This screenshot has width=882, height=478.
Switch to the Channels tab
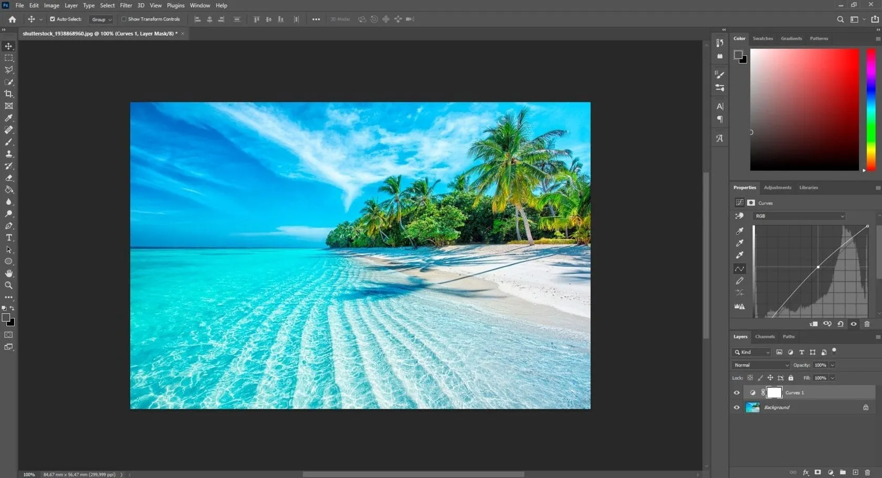pos(764,337)
